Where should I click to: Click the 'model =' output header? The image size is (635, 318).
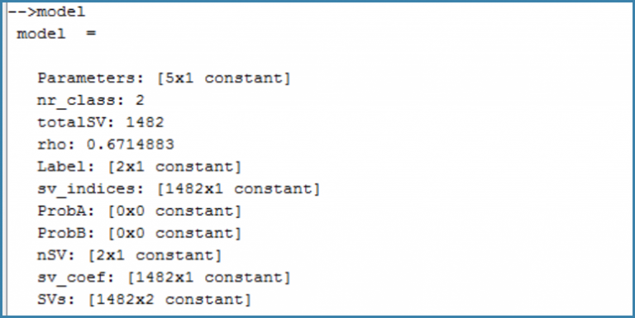coord(56,34)
